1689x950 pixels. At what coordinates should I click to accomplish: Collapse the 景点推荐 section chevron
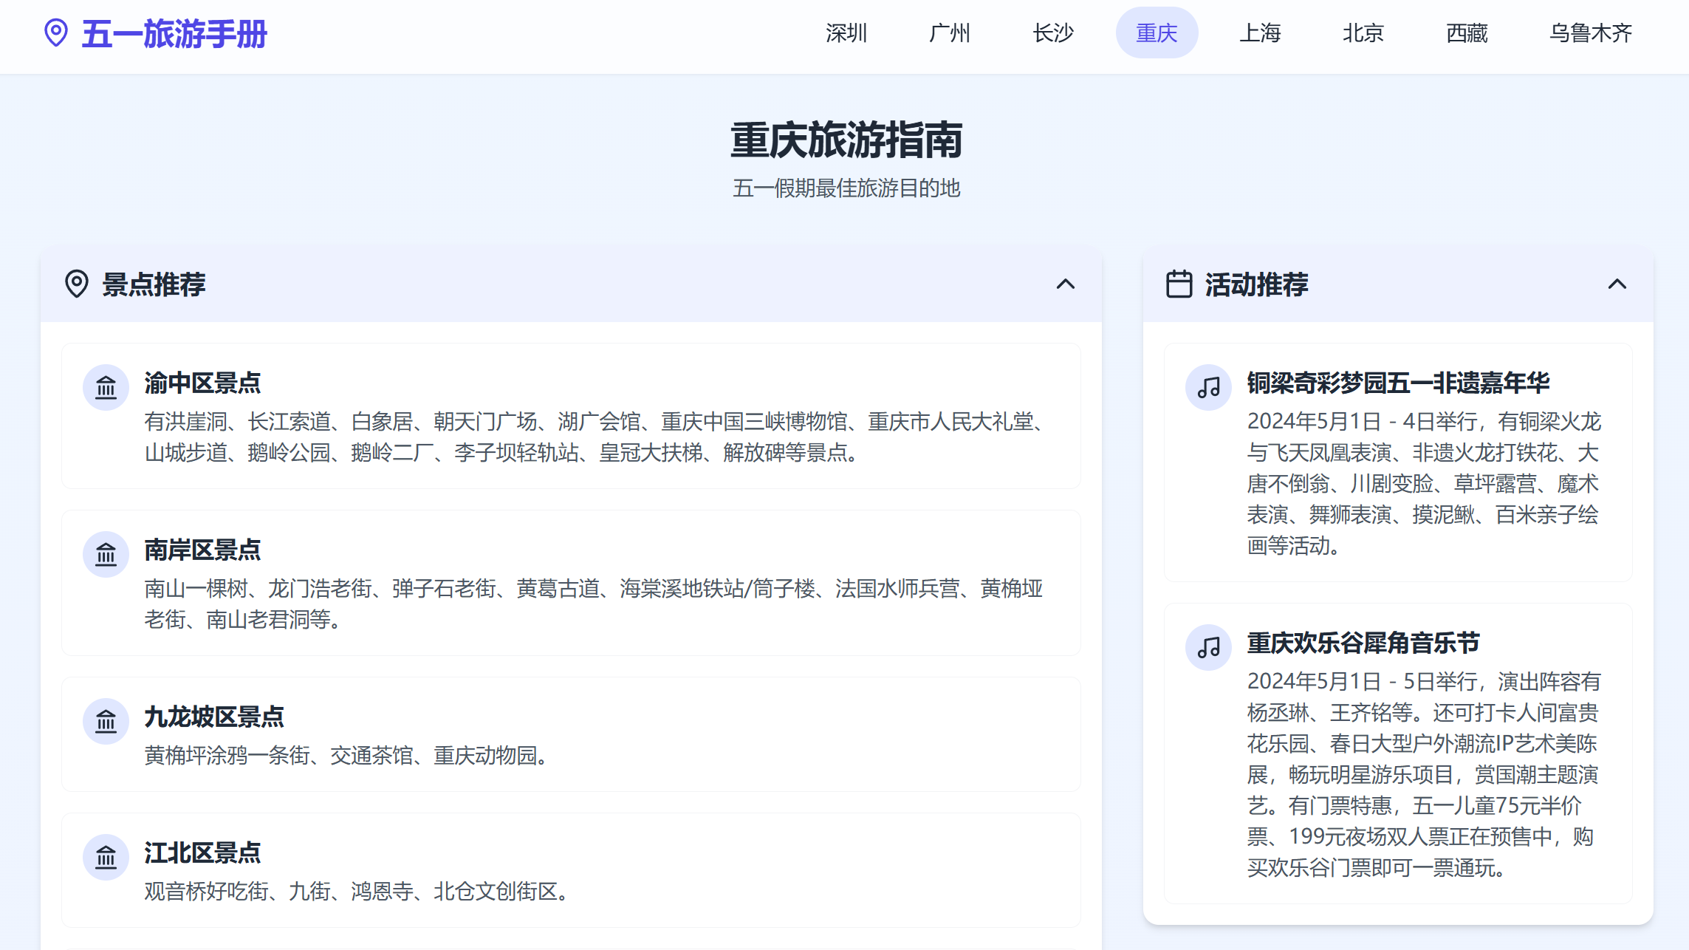point(1065,284)
